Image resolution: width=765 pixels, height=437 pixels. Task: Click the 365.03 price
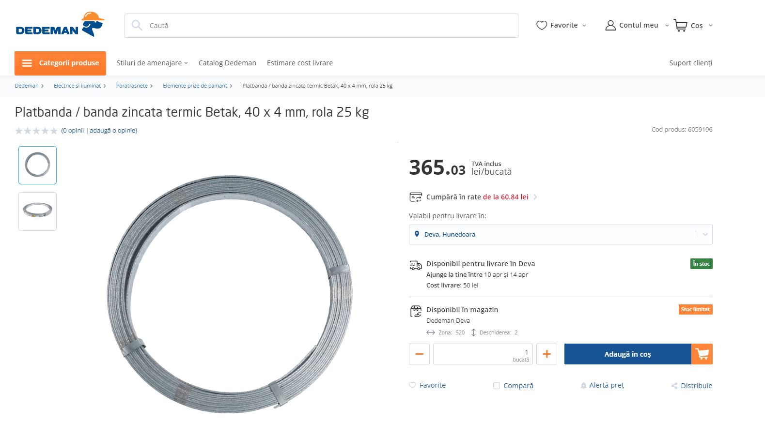437,167
